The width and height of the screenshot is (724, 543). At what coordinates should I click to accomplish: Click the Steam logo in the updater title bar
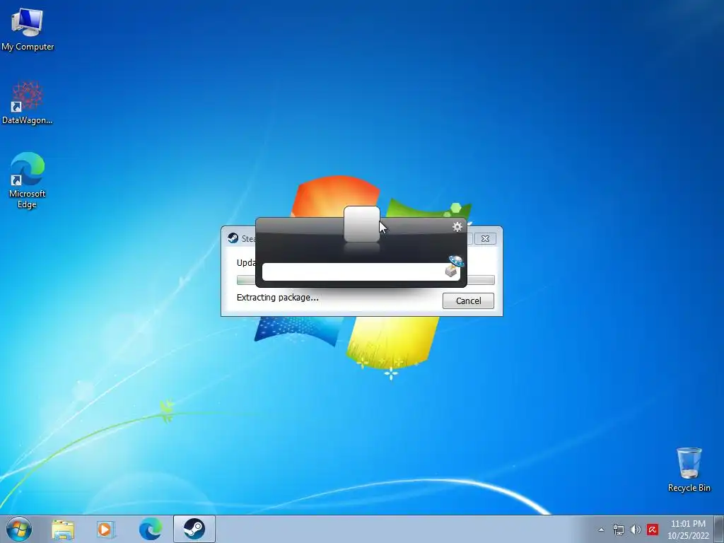point(233,238)
